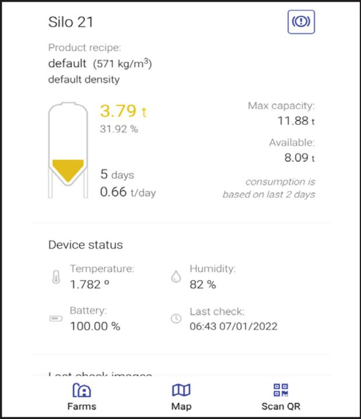361x419 pixels.
Task: Click the clock icon by Last check
Action: (176, 318)
